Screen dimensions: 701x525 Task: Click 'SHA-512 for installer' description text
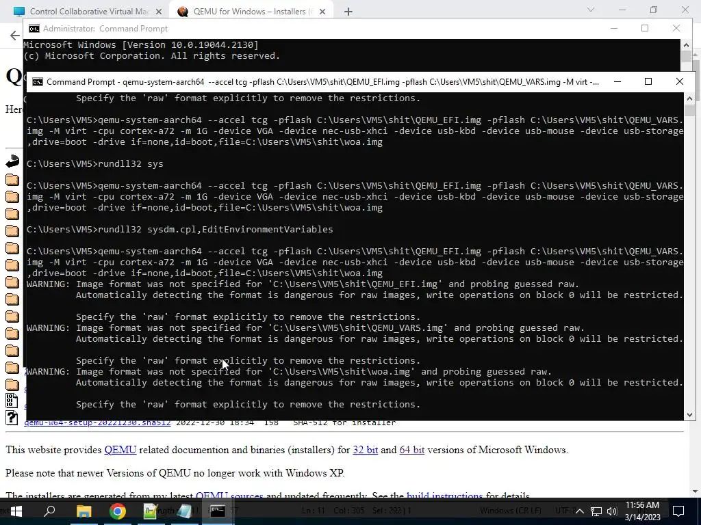pos(344,422)
